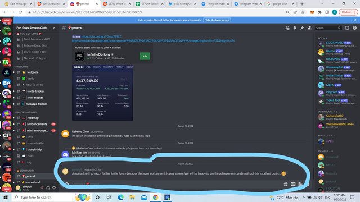
Task: Join the InfiniteOptions server
Action: tap(145, 56)
